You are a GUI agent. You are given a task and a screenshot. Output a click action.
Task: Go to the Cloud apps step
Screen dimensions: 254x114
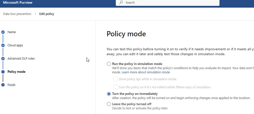click(x=15, y=45)
